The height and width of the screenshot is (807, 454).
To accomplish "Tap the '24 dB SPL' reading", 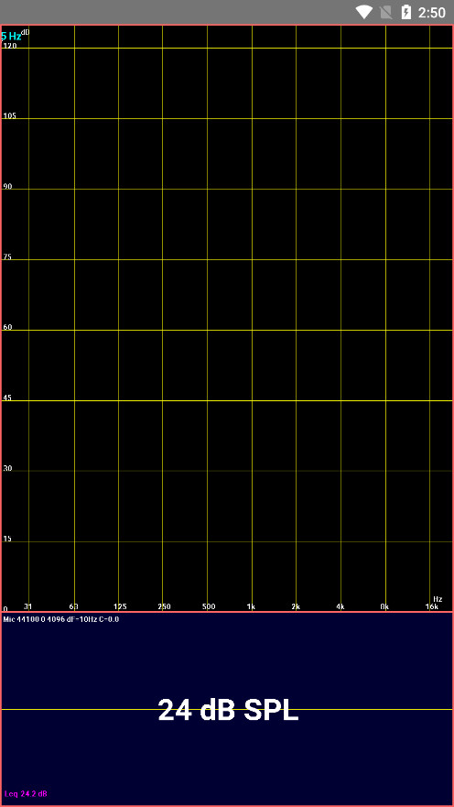I will pyautogui.click(x=228, y=710).
